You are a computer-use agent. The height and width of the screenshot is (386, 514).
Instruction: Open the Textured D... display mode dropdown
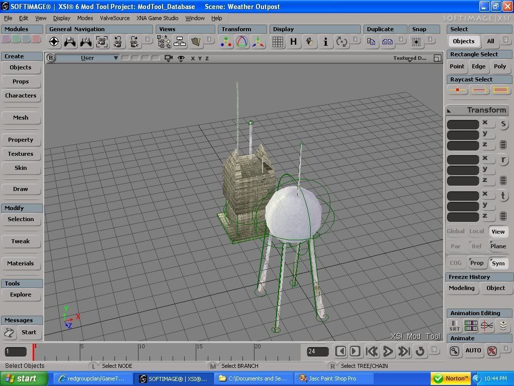410,58
